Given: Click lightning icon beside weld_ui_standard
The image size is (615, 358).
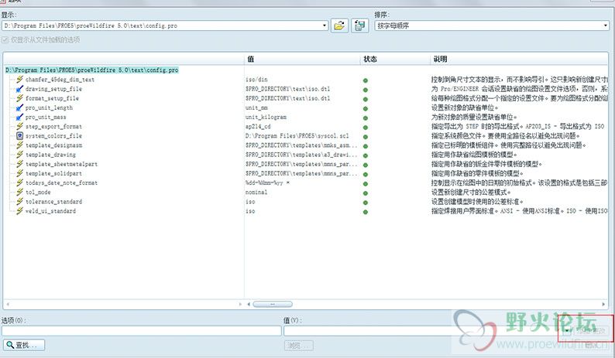Looking at the screenshot, I should pos(19,211).
